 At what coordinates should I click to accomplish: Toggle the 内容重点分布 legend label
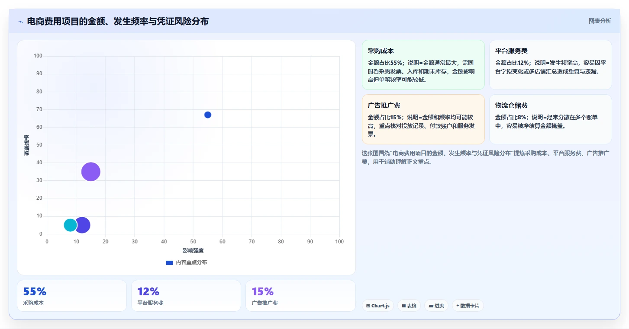(x=191, y=262)
